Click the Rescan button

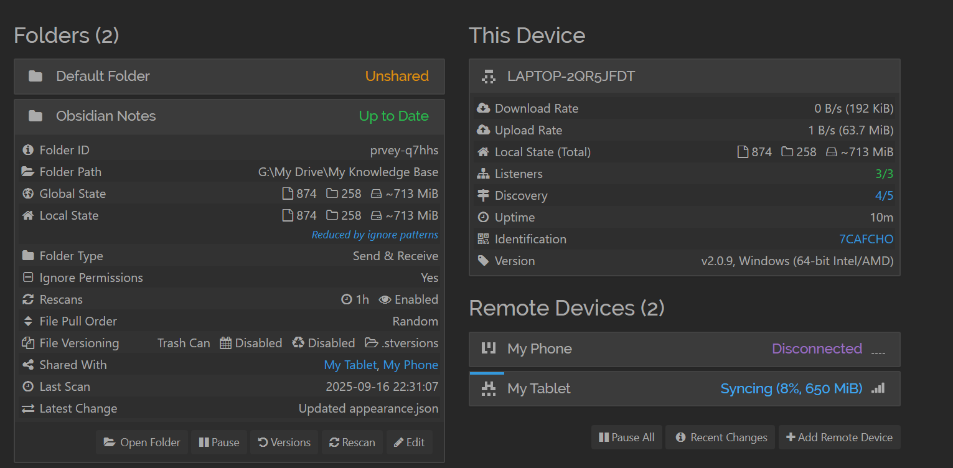pos(352,442)
